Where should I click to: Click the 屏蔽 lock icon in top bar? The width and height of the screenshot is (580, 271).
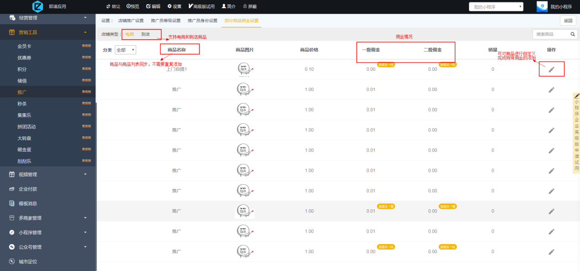tap(245, 6)
